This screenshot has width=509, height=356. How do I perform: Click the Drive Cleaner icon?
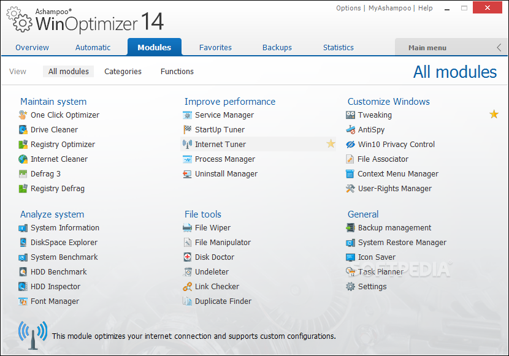click(23, 130)
